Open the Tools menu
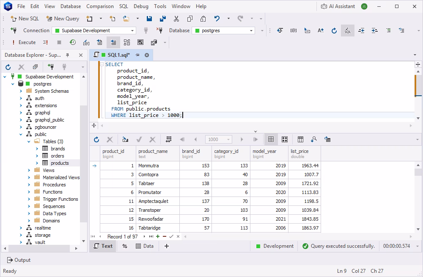 click(x=160, y=6)
